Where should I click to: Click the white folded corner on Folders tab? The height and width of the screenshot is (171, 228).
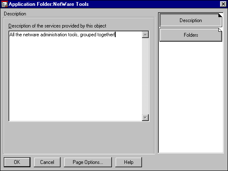[220, 30]
